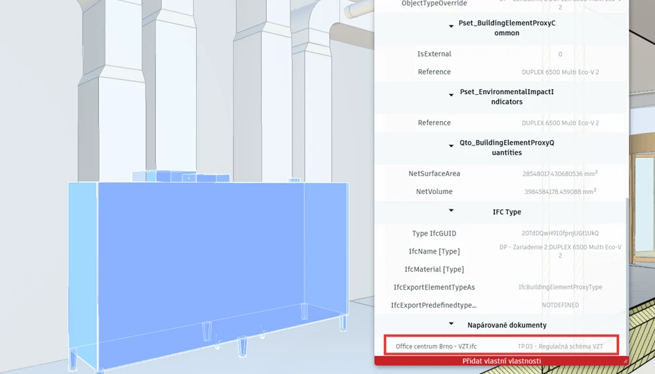Click the NOTDEFINED predefined type value
The height and width of the screenshot is (374, 655).
(x=560, y=305)
